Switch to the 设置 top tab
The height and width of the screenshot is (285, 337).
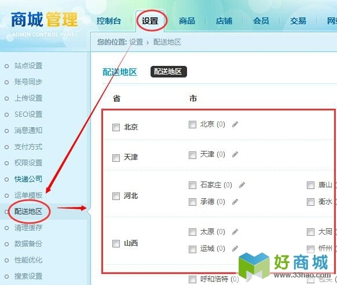[150, 21]
